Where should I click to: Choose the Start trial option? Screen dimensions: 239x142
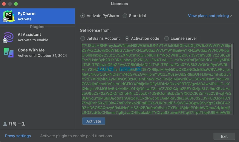click(x=125, y=16)
